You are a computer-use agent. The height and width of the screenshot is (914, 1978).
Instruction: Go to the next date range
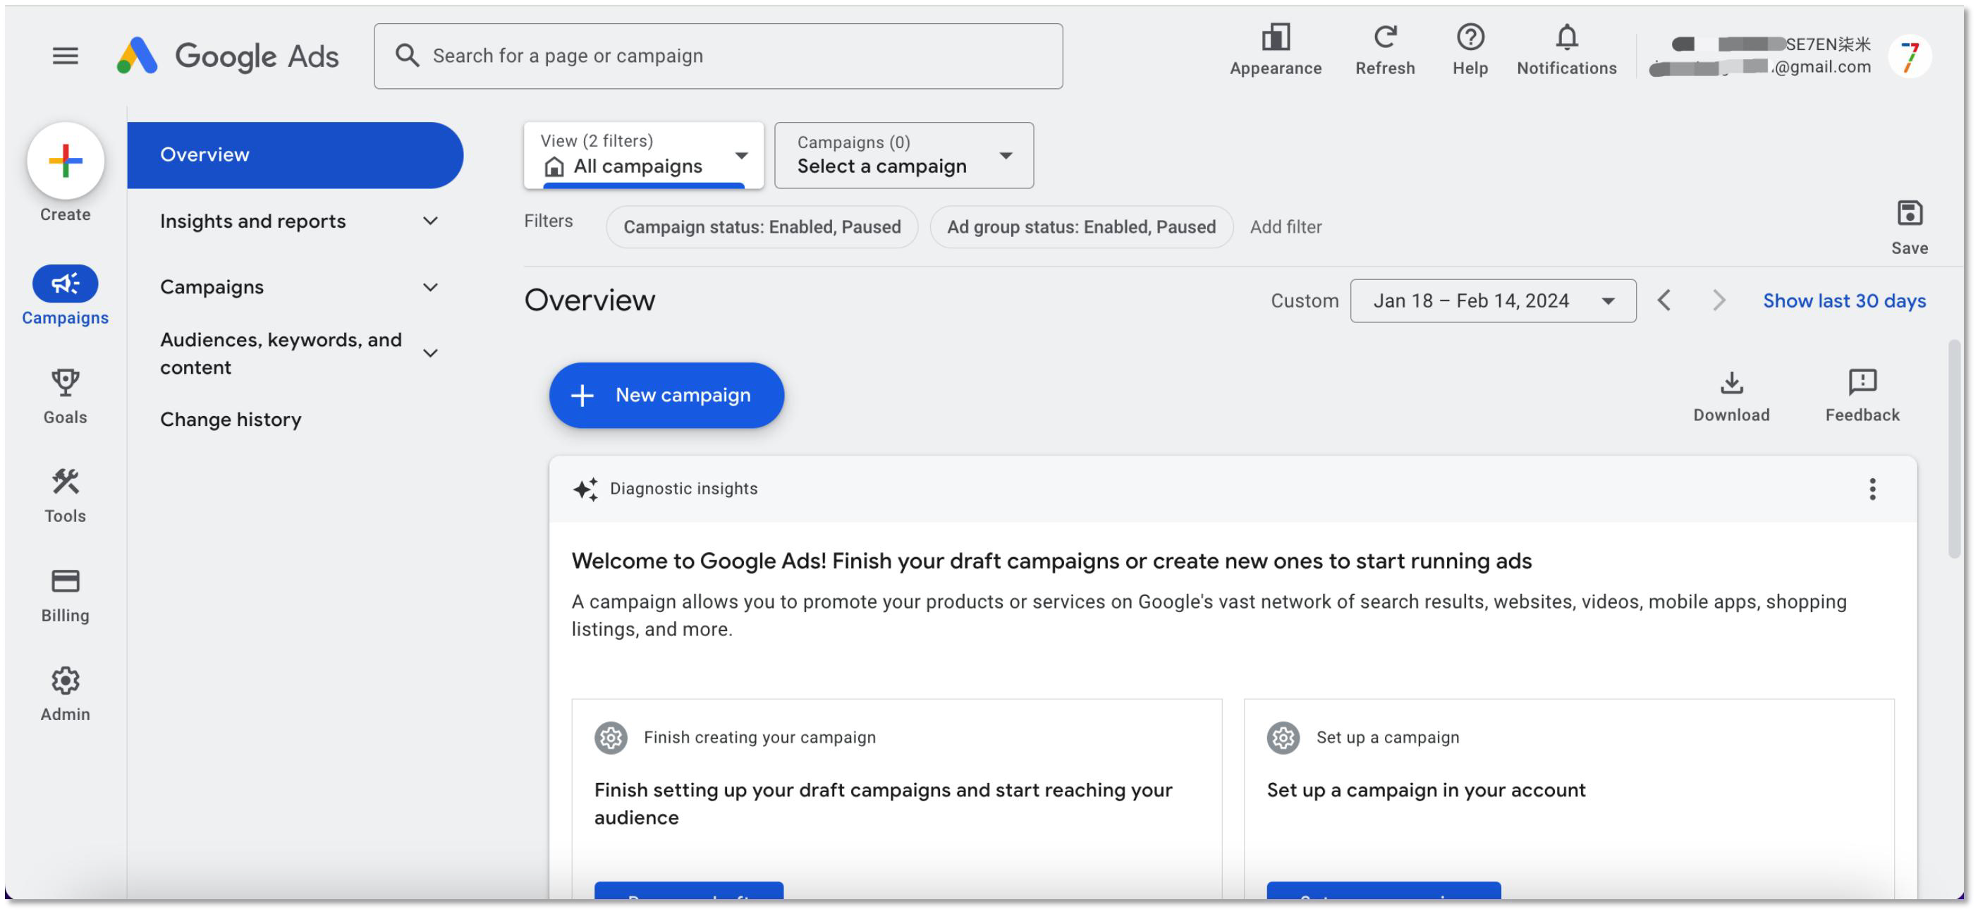click(x=1718, y=300)
